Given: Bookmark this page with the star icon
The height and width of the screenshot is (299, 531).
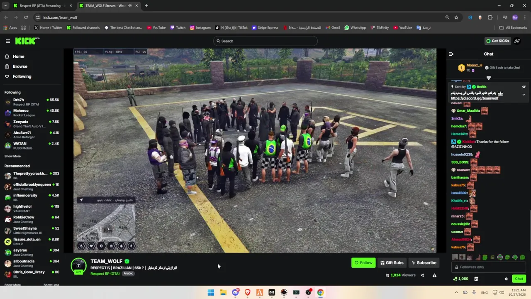Looking at the screenshot, I should coord(456,17).
